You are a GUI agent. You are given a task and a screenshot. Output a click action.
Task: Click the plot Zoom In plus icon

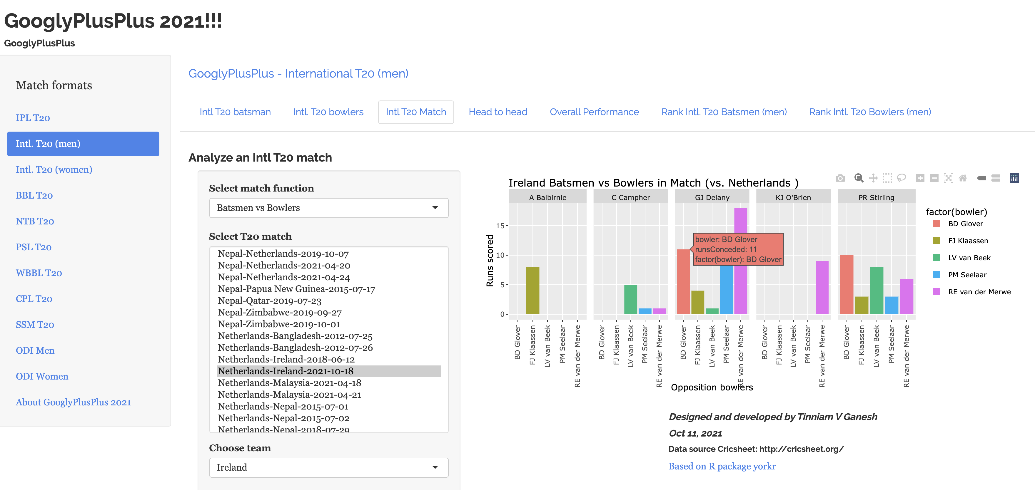click(920, 178)
